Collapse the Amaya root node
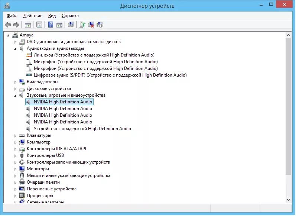This screenshot has height=216, width=296. pos(8,35)
